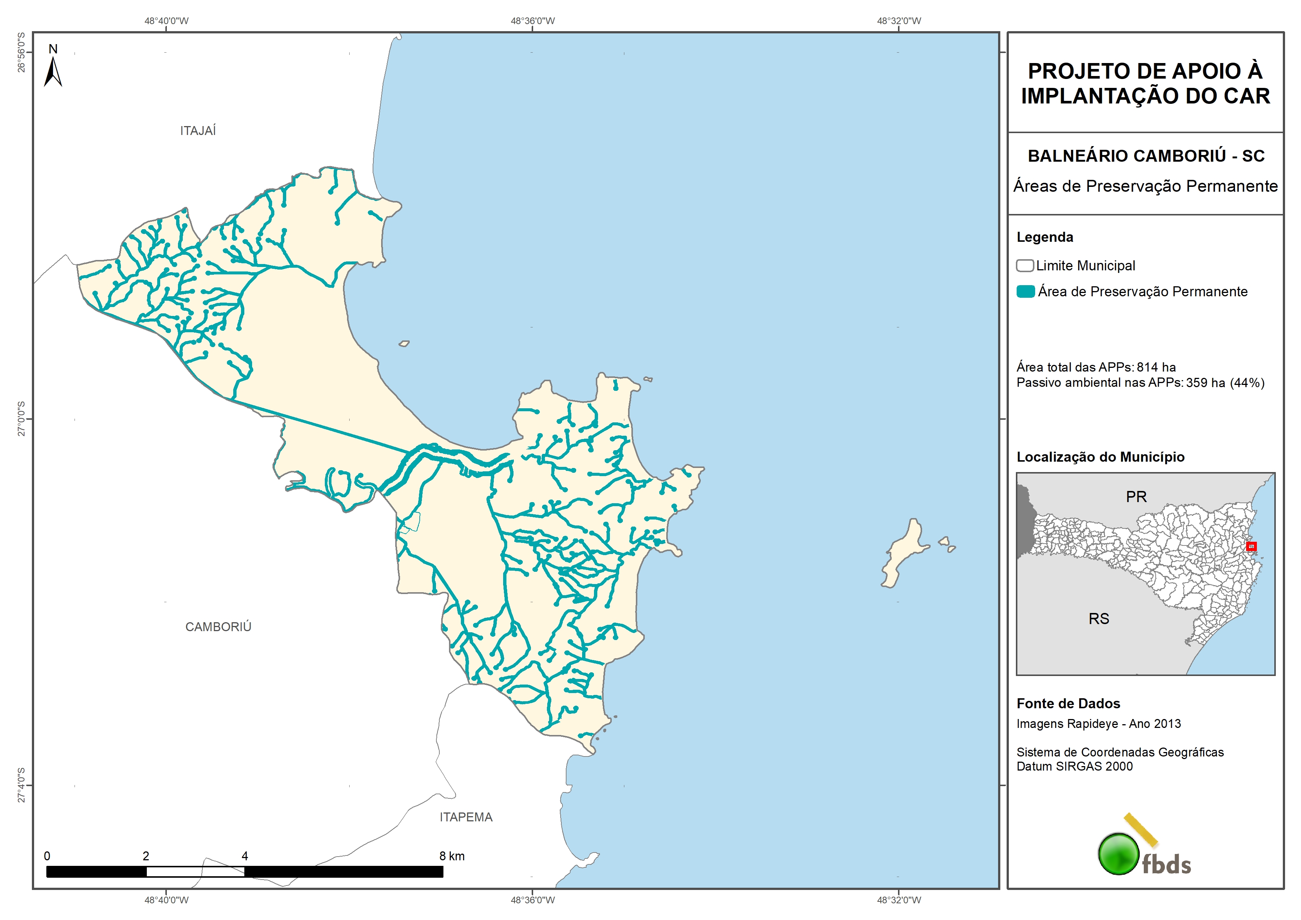Click the scale bar graphic
The image size is (1301, 920).
(244, 872)
